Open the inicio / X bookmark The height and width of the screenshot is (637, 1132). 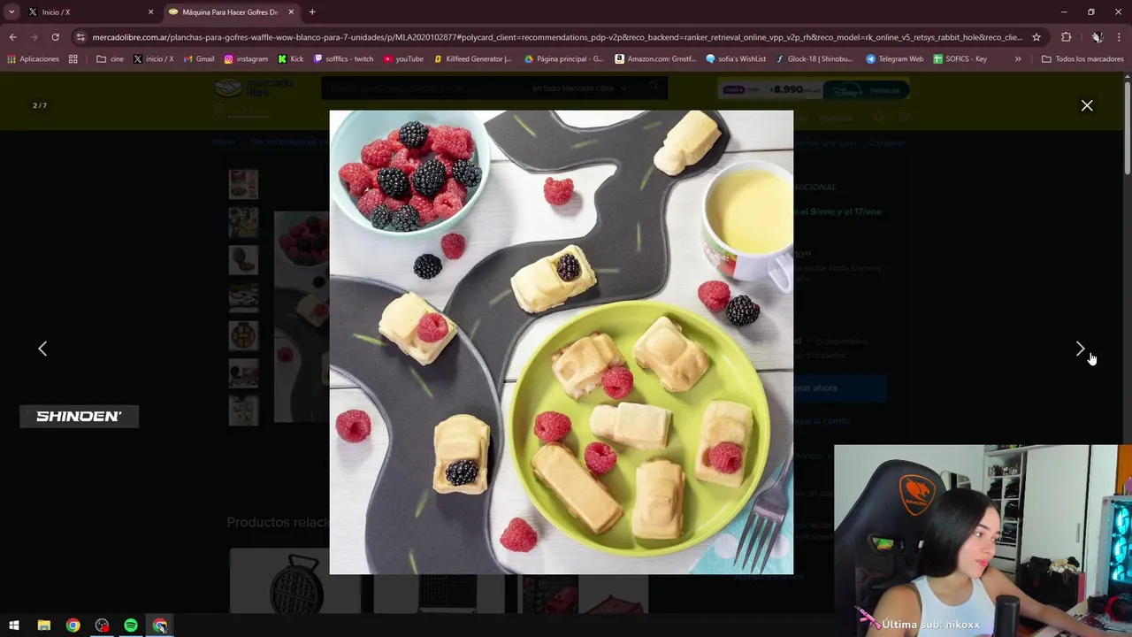click(x=153, y=59)
